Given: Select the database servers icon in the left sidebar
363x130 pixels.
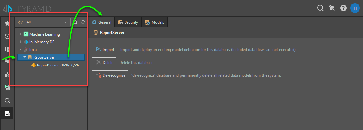Looking at the screenshot, I should pos(7,113).
